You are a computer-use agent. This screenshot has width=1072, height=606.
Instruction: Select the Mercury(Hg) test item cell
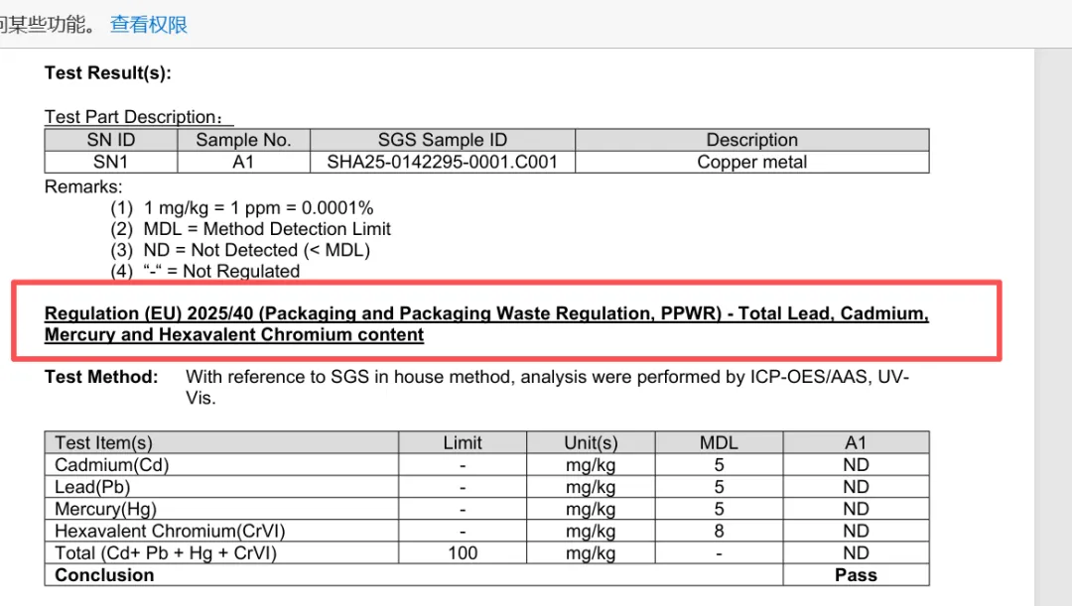[101, 509]
